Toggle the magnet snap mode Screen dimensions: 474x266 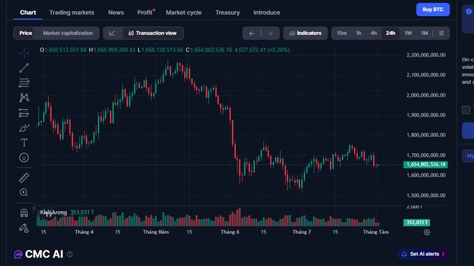click(x=24, y=213)
